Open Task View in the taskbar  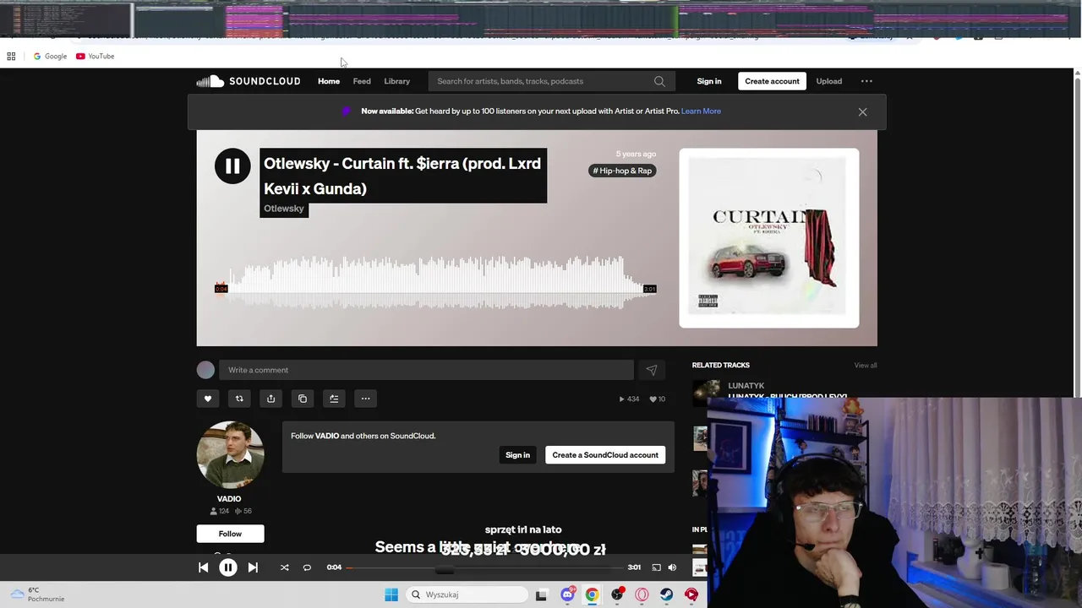542,594
